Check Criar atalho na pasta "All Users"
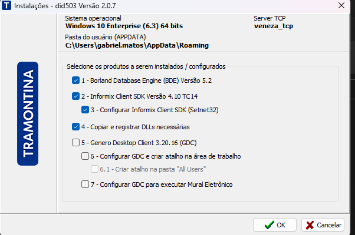The image size is (355, 235). (x=94, y=170)
